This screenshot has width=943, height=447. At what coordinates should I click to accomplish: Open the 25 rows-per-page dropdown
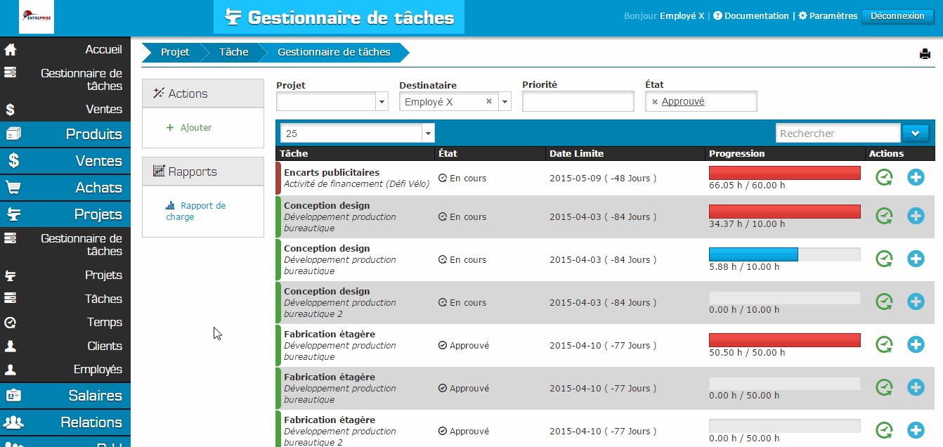(x=428, y=133)
